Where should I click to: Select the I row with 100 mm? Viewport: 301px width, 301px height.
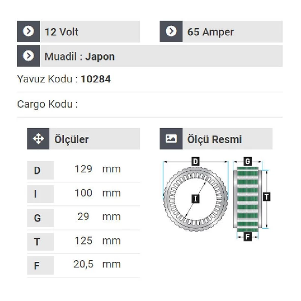pyautogui.click(x=83, y=194)
